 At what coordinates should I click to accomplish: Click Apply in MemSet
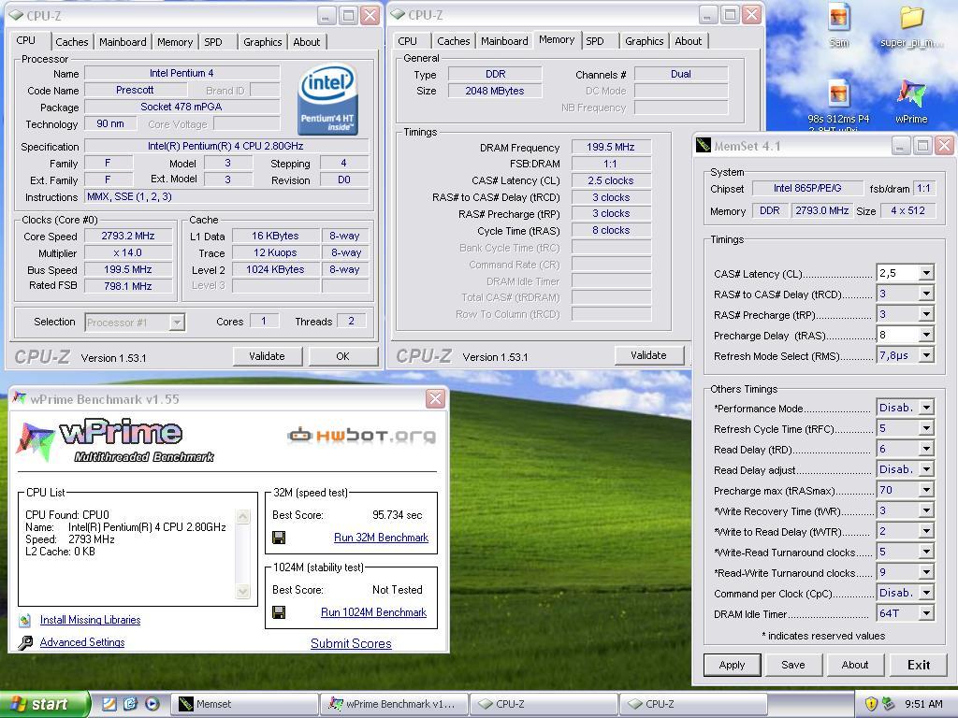point(732,665)
